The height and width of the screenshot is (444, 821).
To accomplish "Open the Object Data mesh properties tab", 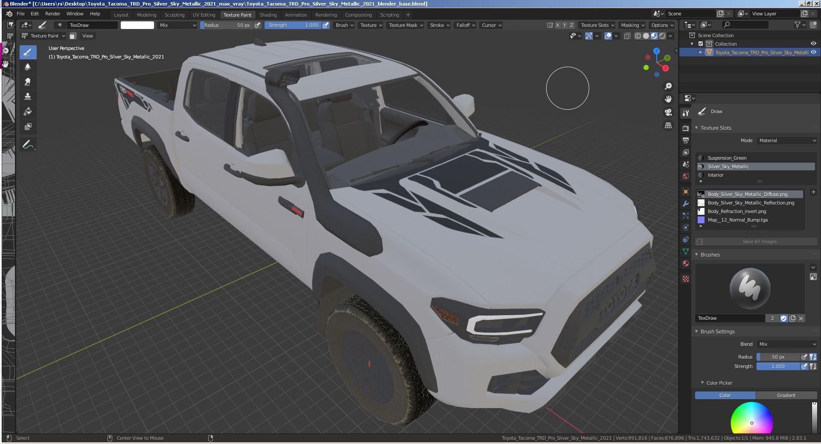I will point(686,251).
